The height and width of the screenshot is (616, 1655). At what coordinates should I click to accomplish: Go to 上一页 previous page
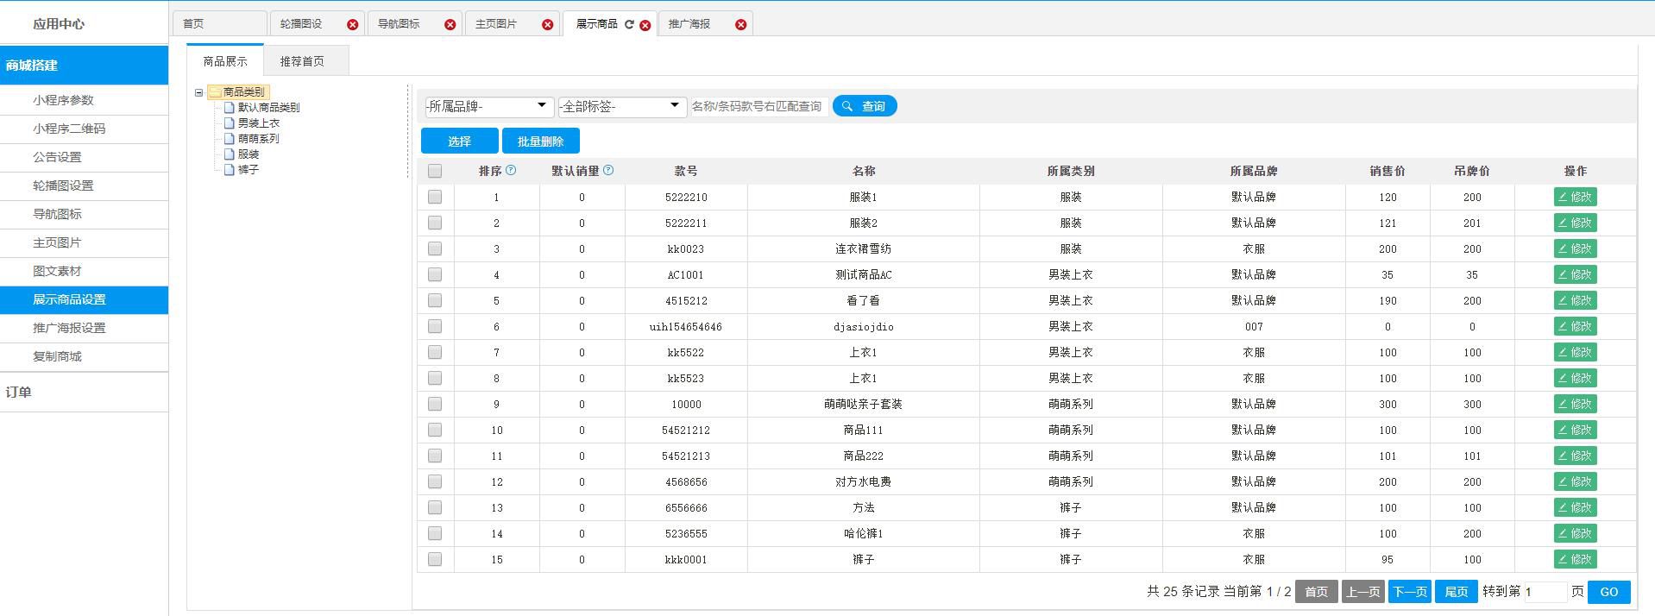click(1362, 592)
